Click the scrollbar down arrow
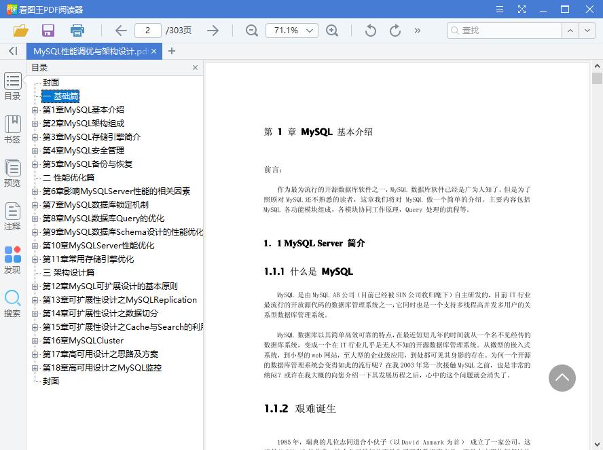 (x=597, y=445)
